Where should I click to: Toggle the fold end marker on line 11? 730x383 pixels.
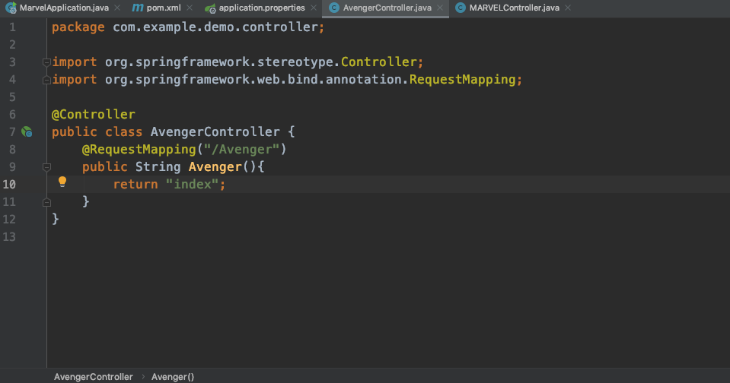tap(46, 202)
